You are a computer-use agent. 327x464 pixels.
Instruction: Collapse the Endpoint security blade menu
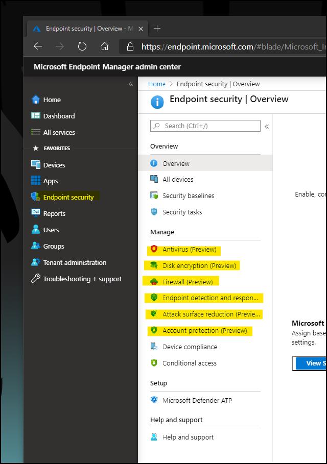[267, 127]
